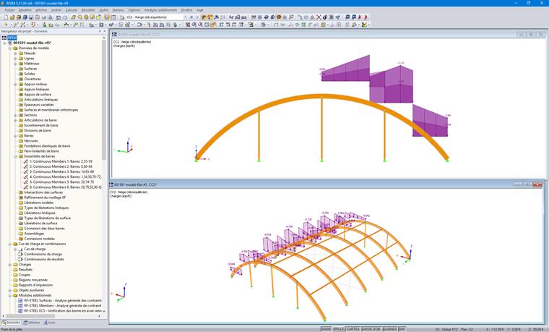Select RF-STEEL EC3 module in tree
549x332 pixels.
pyautogui.click(x=63, y=311)
